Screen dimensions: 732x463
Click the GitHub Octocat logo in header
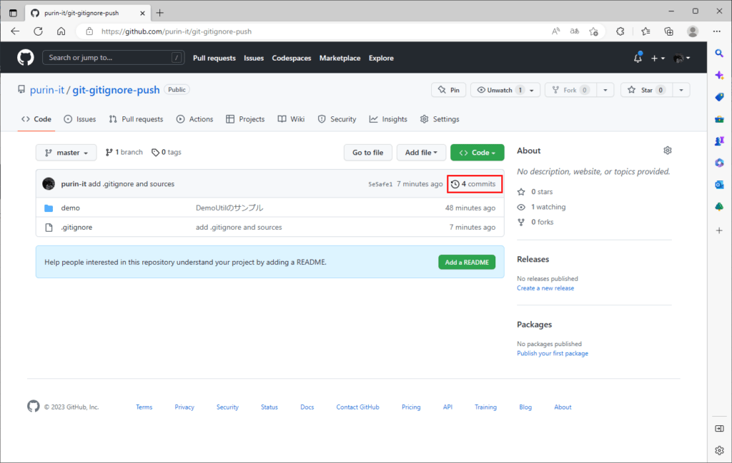pyautogui.click(x=26, y=58)
